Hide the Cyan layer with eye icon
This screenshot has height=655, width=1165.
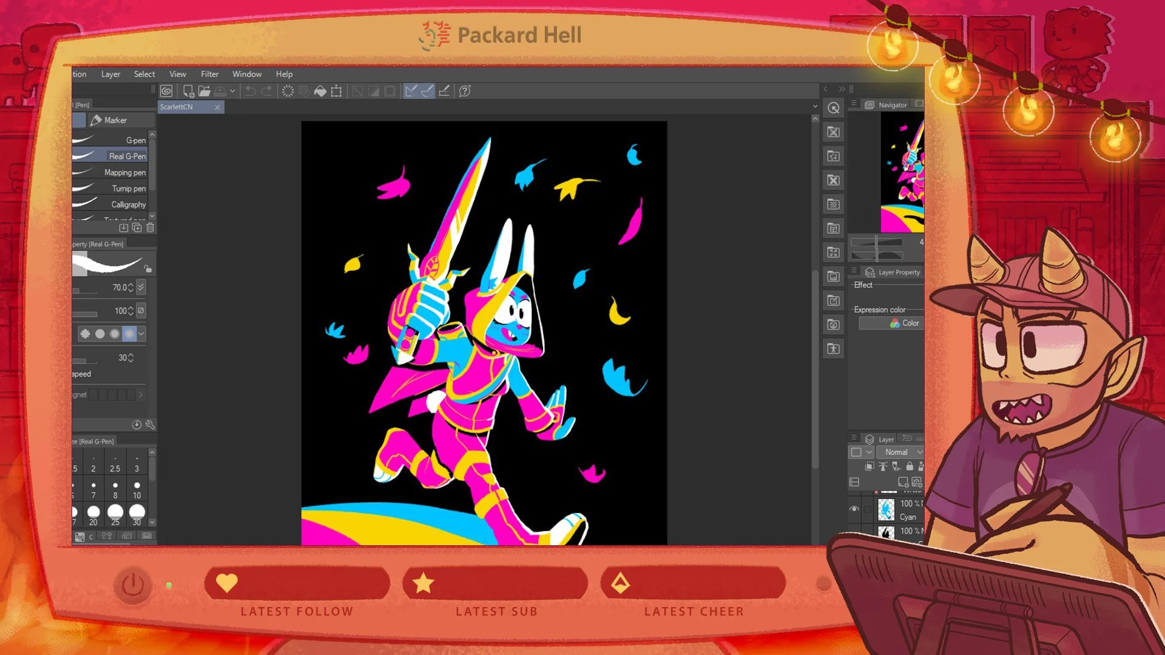pyautogui.click(x=854, y=509)
